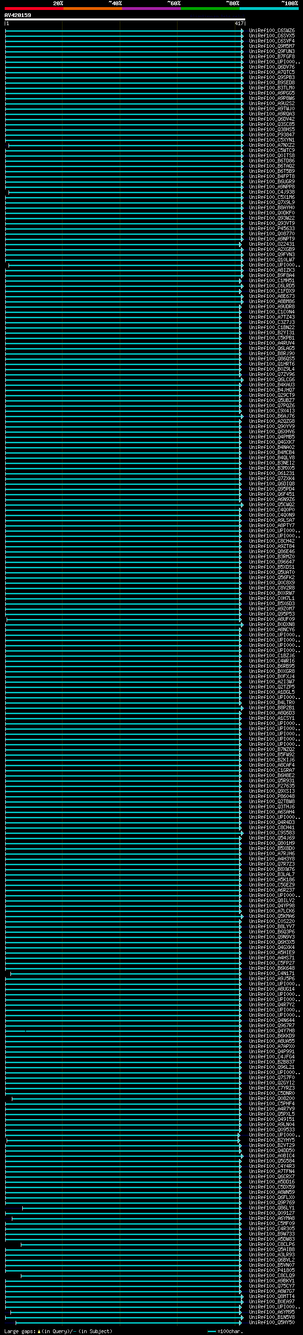This screenshot has height=1335, width=303.
Task: Select hit label UniRef100_B6RB95
Action: click(x=272, y=666)
